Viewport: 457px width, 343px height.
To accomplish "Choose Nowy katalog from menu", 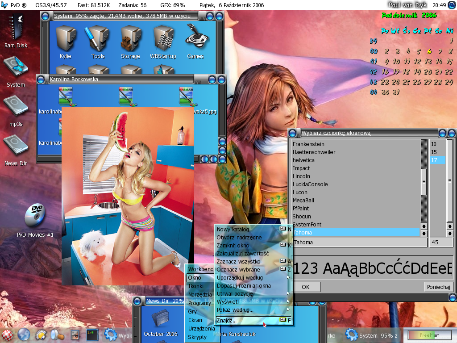I will (253, 229).
